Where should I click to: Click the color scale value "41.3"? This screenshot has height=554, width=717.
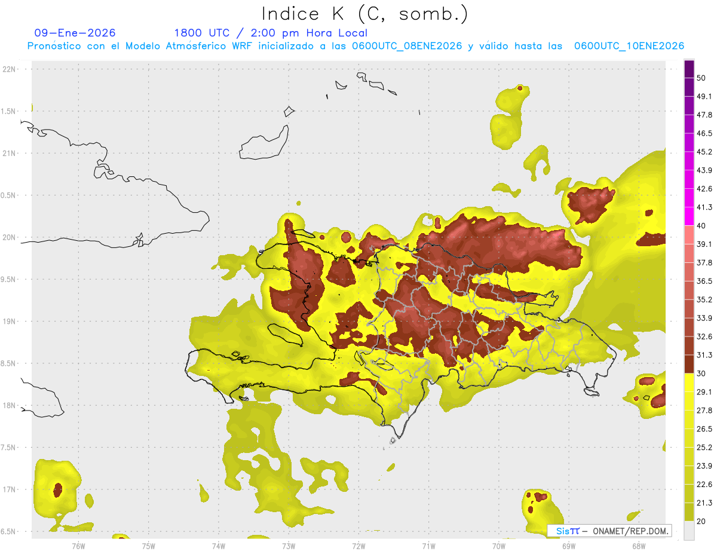coord(704,207)
